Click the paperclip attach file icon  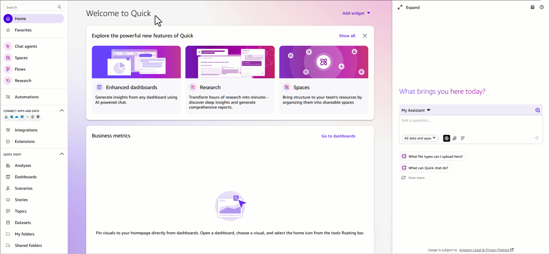(x=455, y=138)
